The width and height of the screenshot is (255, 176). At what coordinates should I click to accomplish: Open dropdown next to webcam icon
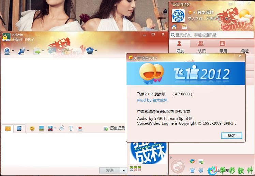point(13,51)
